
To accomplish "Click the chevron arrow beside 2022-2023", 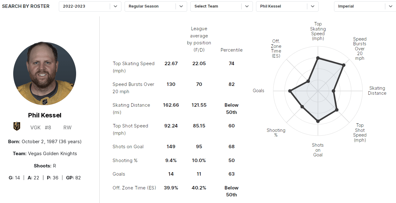I will tap(115, 6).
